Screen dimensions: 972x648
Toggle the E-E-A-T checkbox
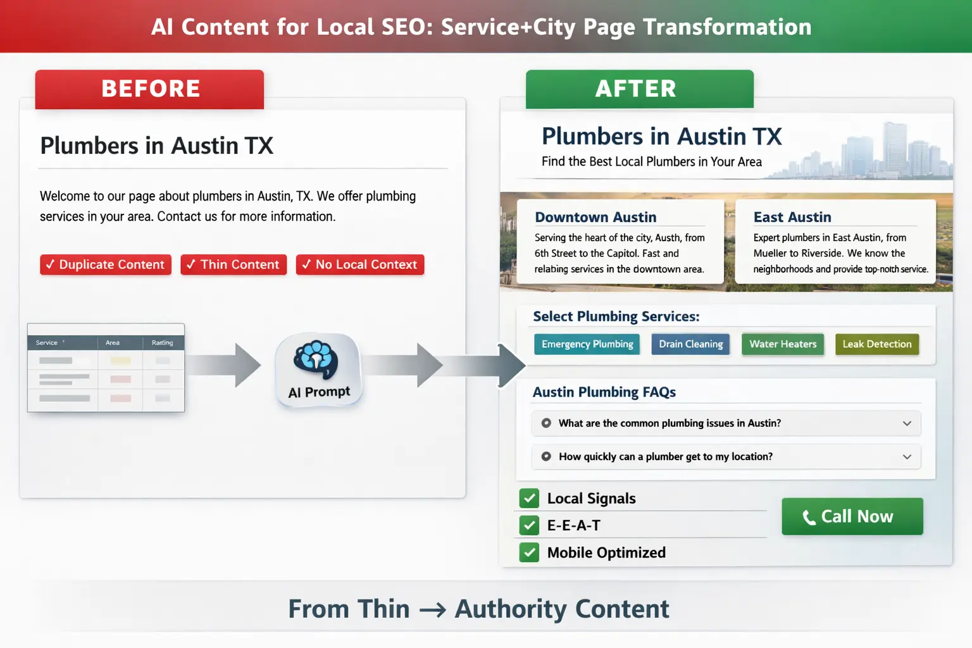click(x=529, y=525)
